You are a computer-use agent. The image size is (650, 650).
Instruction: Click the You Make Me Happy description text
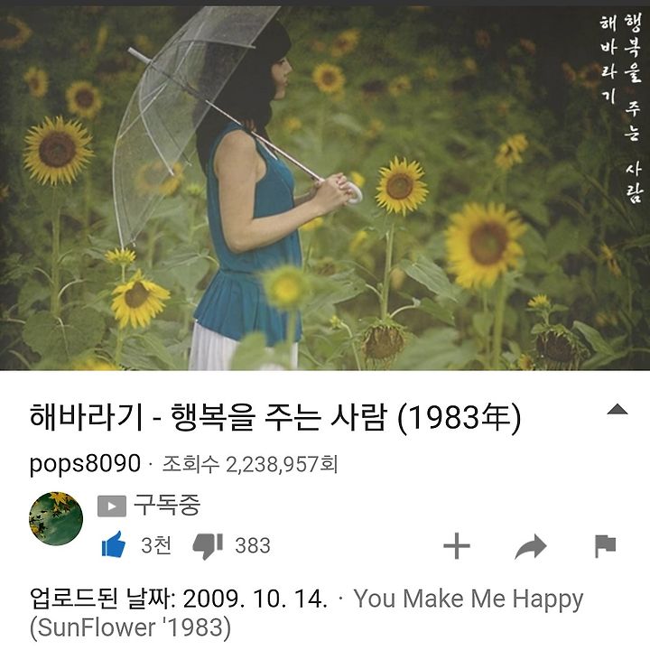(x=468, y=599)
